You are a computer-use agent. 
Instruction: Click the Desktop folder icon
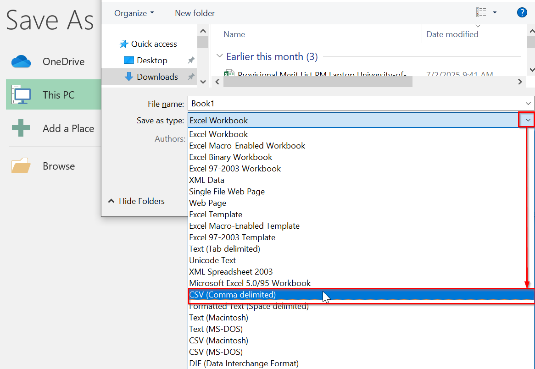(128, 61)
